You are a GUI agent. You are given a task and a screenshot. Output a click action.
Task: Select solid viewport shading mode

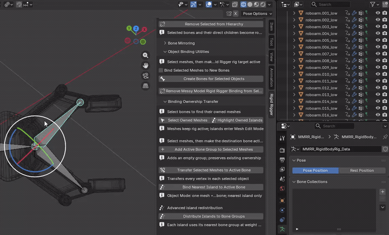[x=250, y=4]
